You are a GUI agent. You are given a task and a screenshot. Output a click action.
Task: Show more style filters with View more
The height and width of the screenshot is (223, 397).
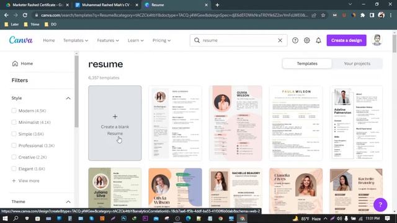click(x=25, y=180)
